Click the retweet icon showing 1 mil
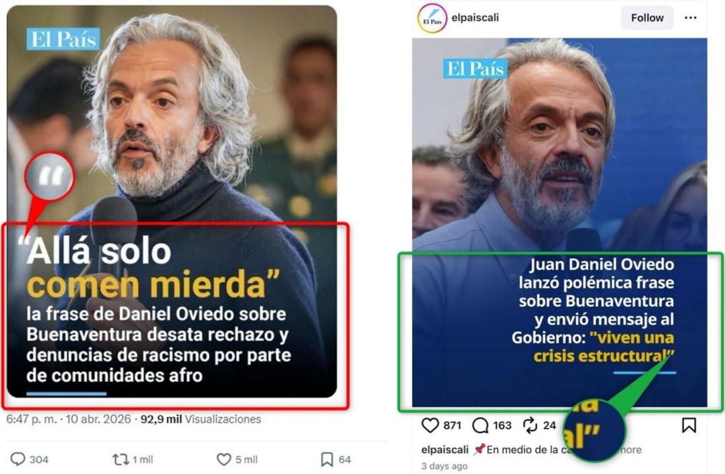Screen dimensions: 725x474 tap(121, 460)
